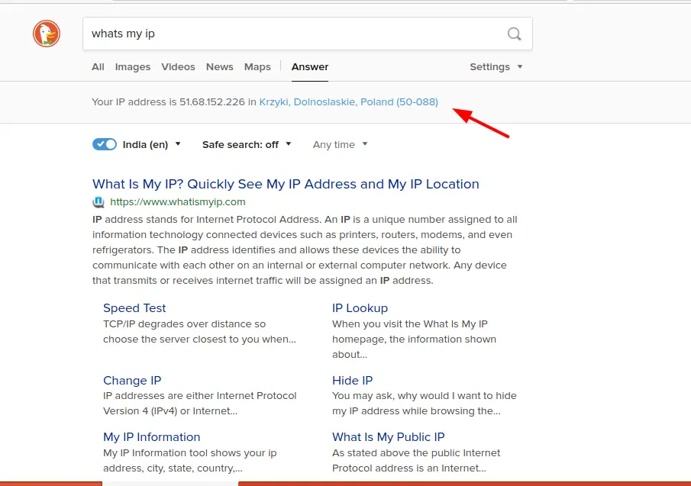The height and width of the screenshot is (486, 691).
Task: Switch to the All tab
Action: click(98, 67)
